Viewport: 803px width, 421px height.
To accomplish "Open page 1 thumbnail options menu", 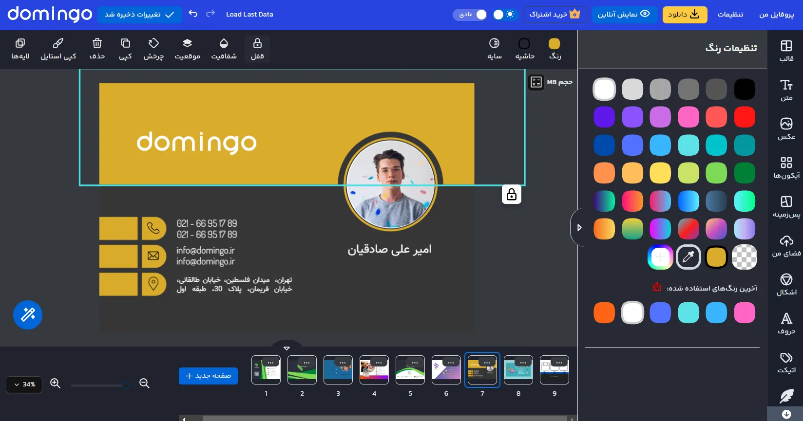I will click(x=270, y=363).
